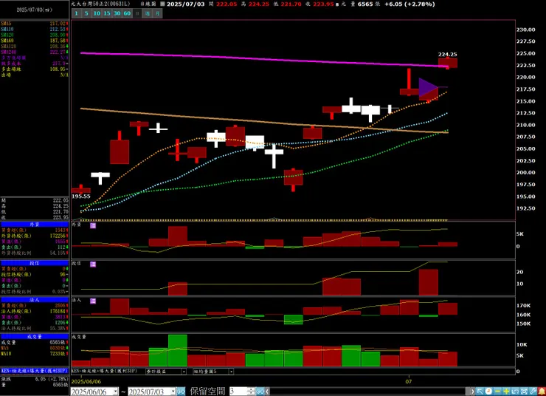
Task: Click the 230.00 price axis label
Action: (x=525, y=30)
